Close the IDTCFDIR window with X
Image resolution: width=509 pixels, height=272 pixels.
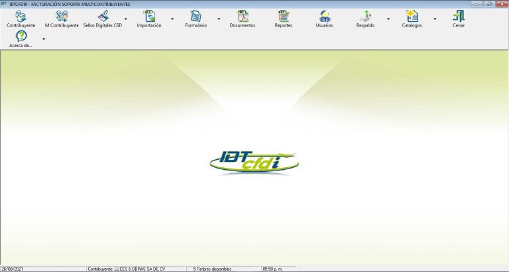point(501,4)
